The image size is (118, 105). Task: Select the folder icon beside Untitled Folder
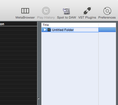[x=49, y=30]
